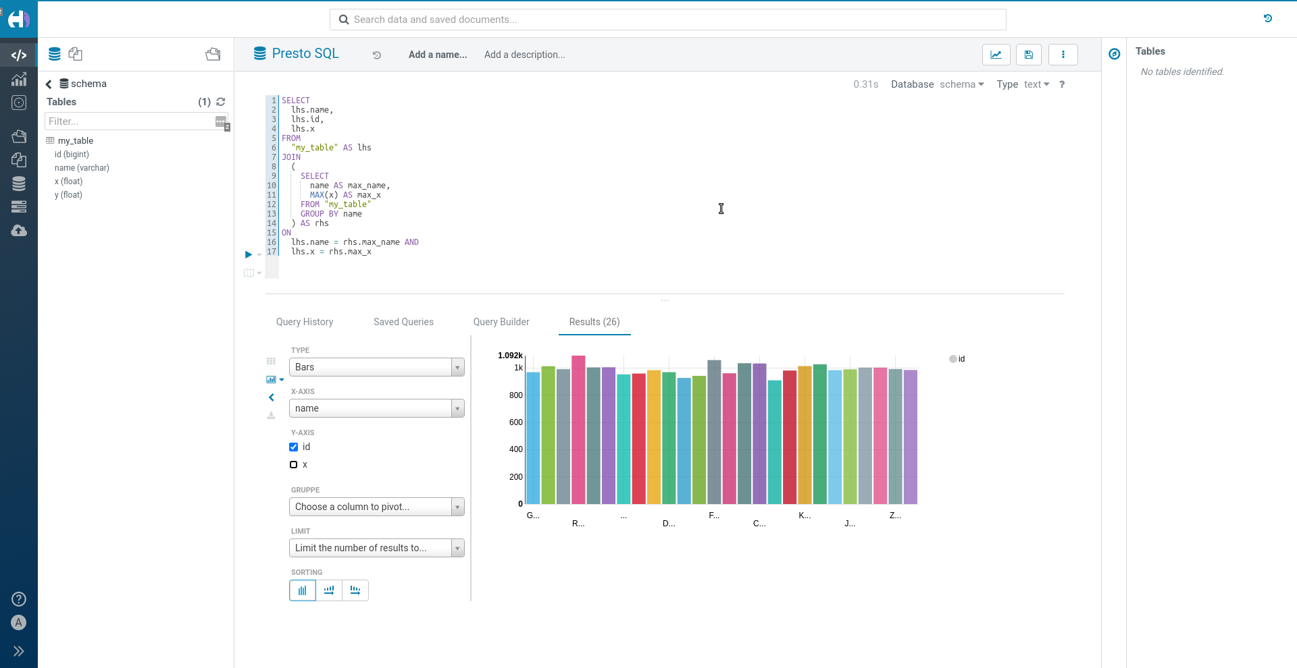Click the cloud upload importer icon
The height and width of the screenshot is (668, 1297).
(x=19, y=231)
